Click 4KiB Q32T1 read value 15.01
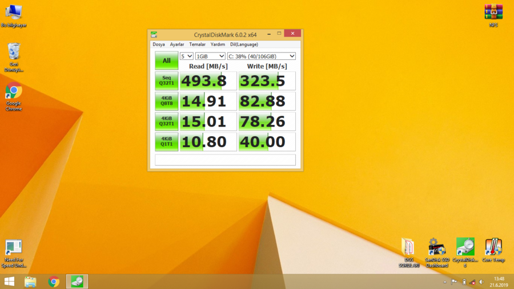This screenshot has width=514, height=289. [x=208, y=121]
